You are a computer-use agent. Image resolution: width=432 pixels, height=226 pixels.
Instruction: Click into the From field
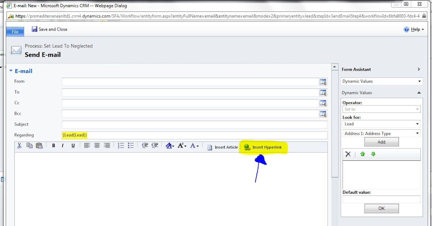[190, 82]
